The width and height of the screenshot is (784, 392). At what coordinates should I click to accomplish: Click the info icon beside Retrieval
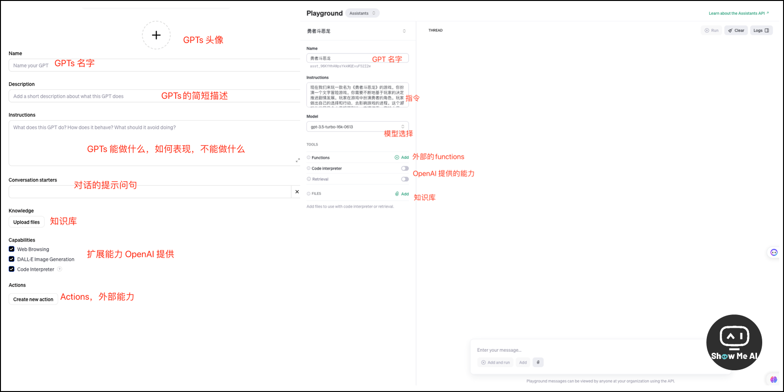pos(309,179)
